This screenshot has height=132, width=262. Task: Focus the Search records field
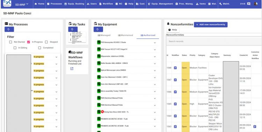pyautogui.click(x=214, y=41)
